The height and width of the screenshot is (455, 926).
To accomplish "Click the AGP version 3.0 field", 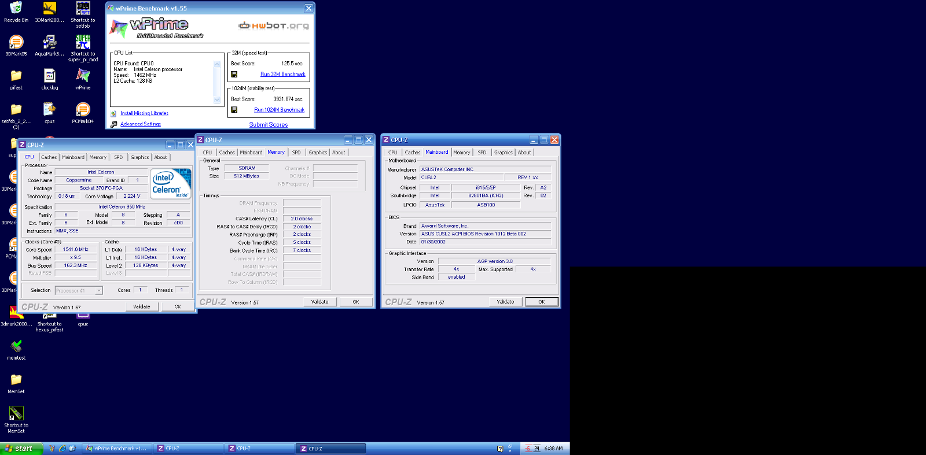I will [494, 261].
